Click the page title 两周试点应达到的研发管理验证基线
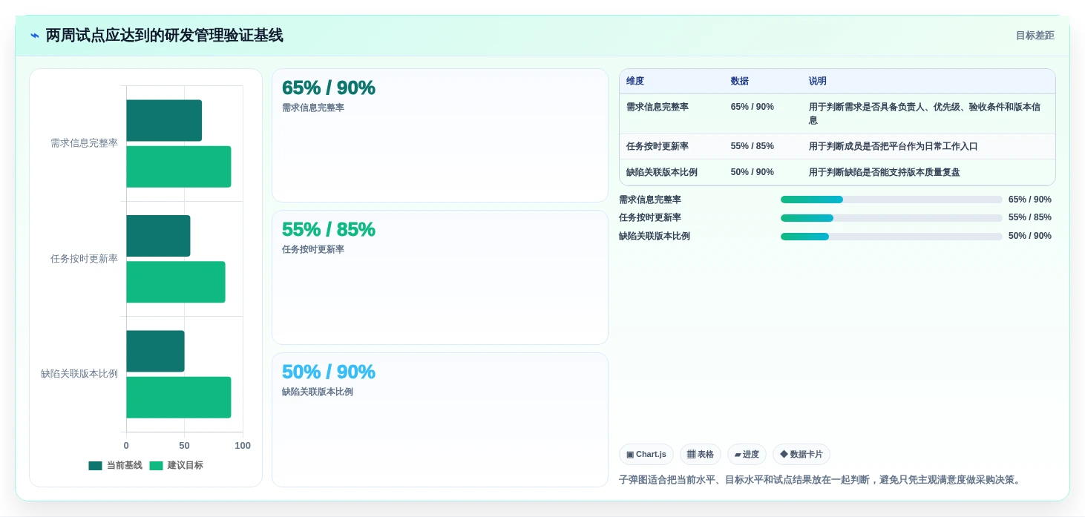 (x=164, y=36)
